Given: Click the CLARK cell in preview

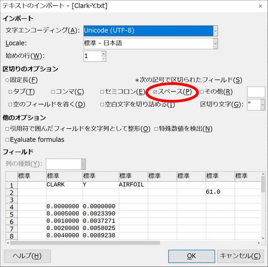Looking at the screenshot, I should pos(64,185).
